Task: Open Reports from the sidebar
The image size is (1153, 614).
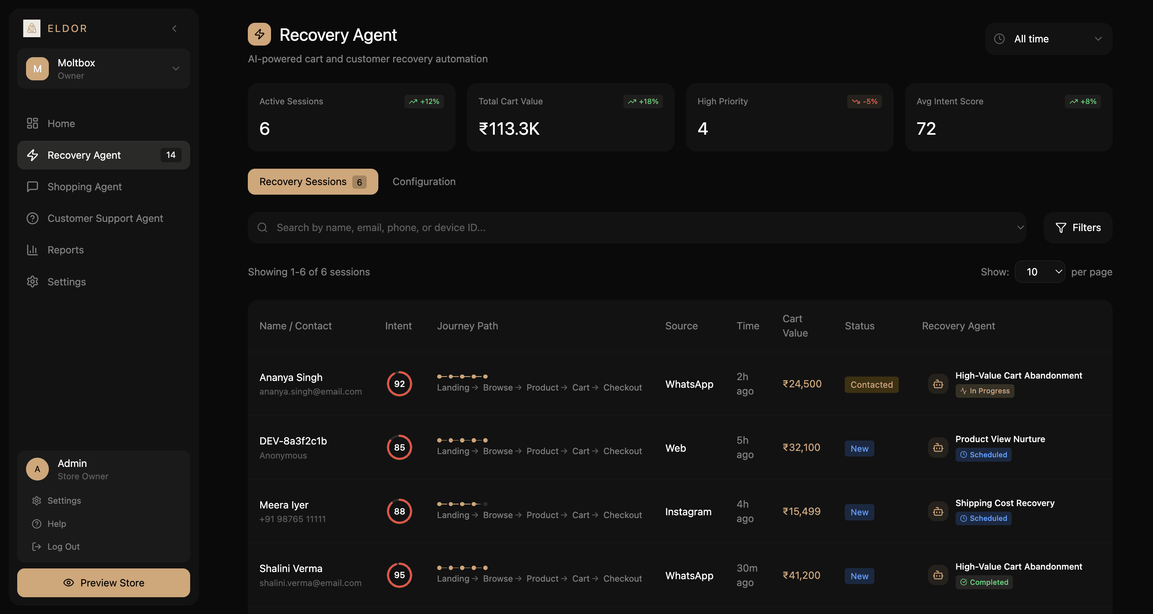Action: pyautogui.click(x=65, y=250)
